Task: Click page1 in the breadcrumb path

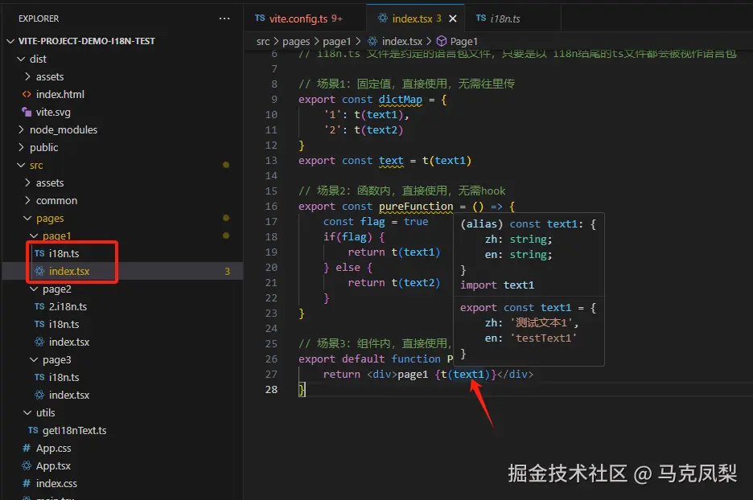Action: tap(336, 42)
